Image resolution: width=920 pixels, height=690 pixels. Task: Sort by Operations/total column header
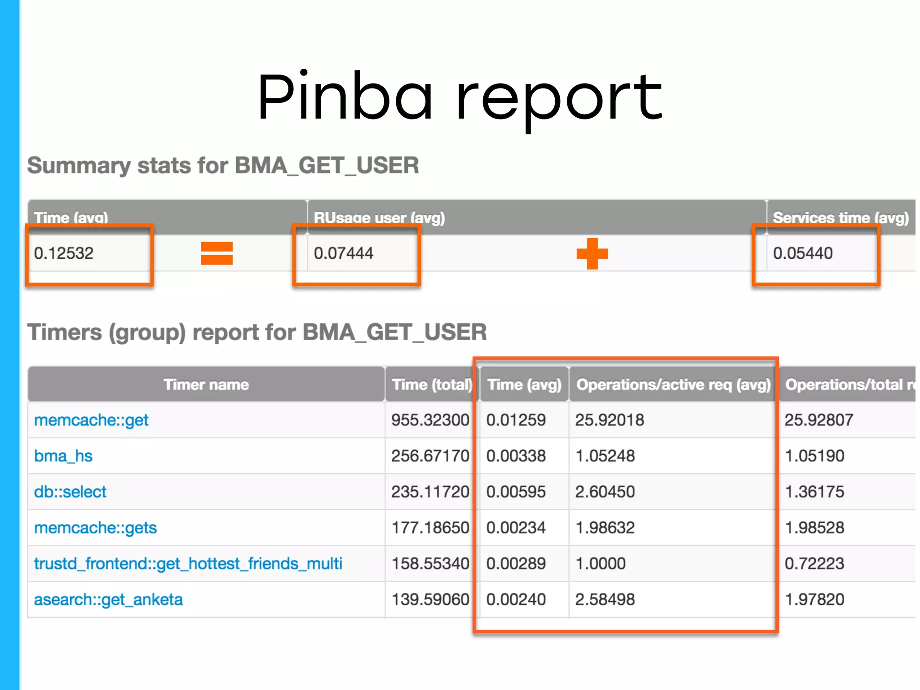(x=847, y=384)
